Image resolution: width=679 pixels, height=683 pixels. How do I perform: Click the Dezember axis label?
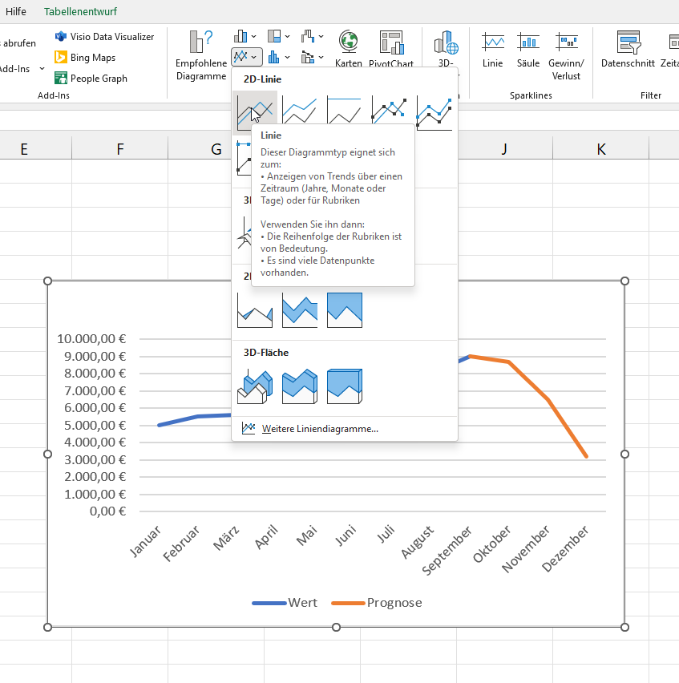point(565,548)
